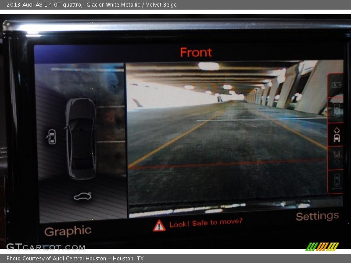The image size is (351, 263).
Task: Click the 'Look! Safe to move?' message
Action: point(205,223)
